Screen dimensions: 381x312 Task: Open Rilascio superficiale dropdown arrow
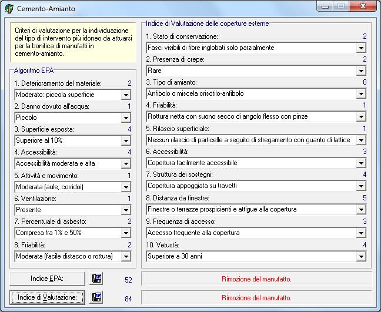coord(361,140)
